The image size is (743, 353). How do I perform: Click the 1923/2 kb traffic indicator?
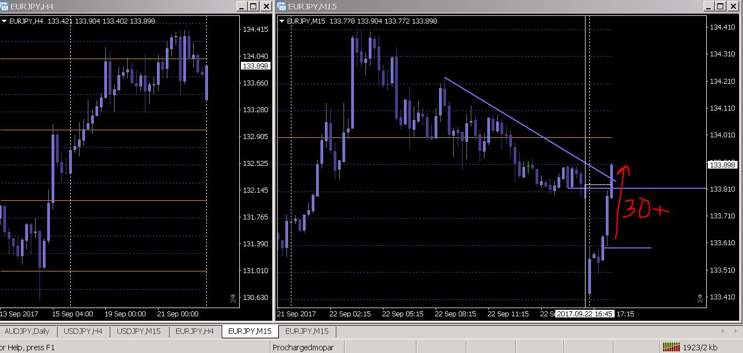point(700,347)
